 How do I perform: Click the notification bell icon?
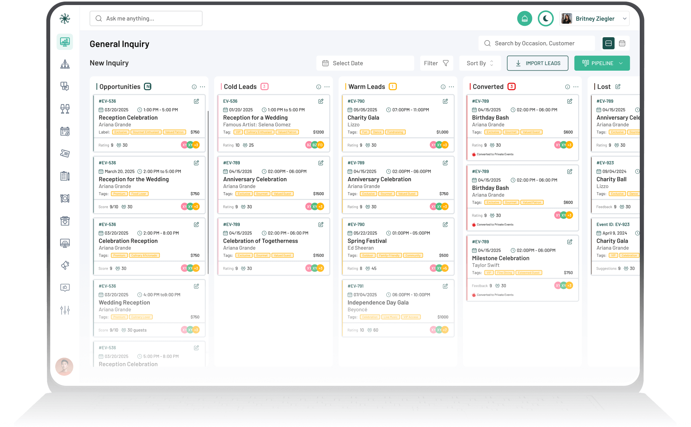coord(525,19)
